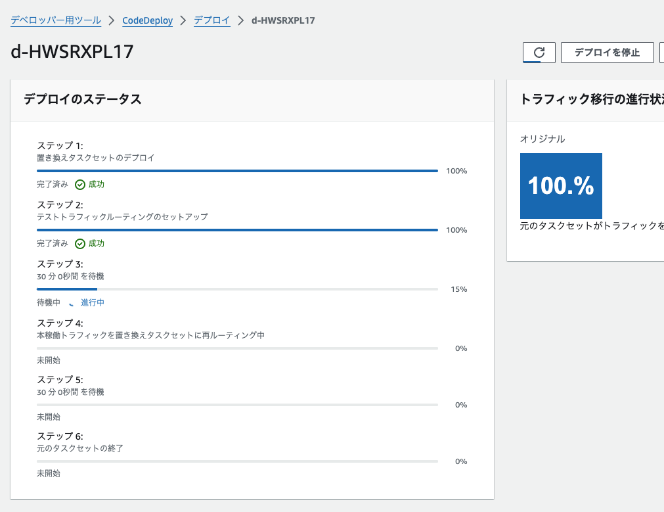The height and width of the screenshot is (512, 664).
Task: Click the ステップ 1: label
Action: pyautogui.click(x=60, y=145)
